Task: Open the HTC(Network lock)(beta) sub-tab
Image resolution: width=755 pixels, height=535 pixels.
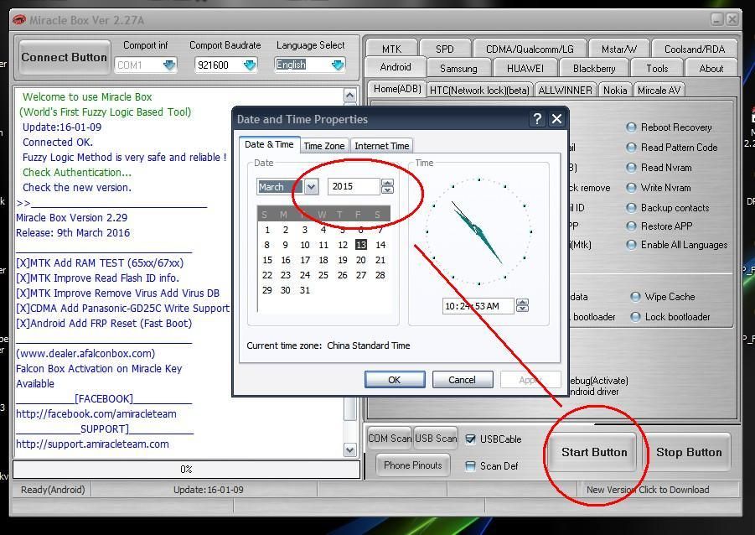Action: (479, 90)
